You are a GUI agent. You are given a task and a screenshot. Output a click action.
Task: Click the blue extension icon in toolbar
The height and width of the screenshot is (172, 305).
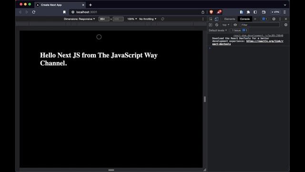point(242,12)
